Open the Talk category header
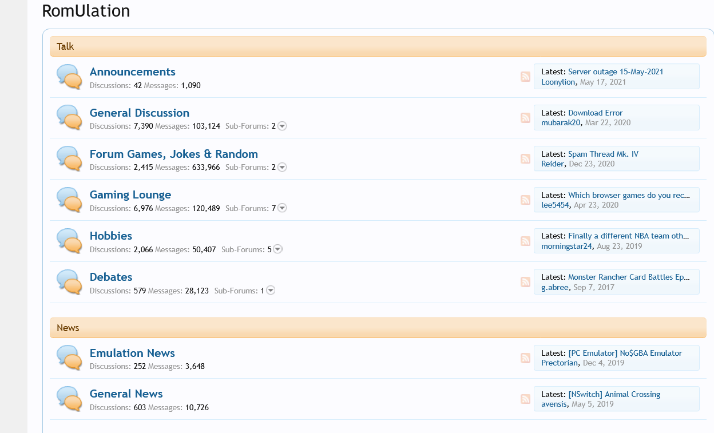Image resolution: width=714 pixels, height=433 pixels. coord(65,46)
